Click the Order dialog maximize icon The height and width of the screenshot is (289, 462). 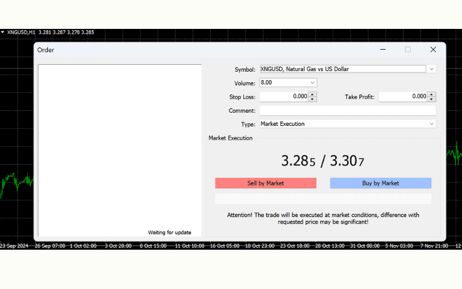click(x=408, y=50)
